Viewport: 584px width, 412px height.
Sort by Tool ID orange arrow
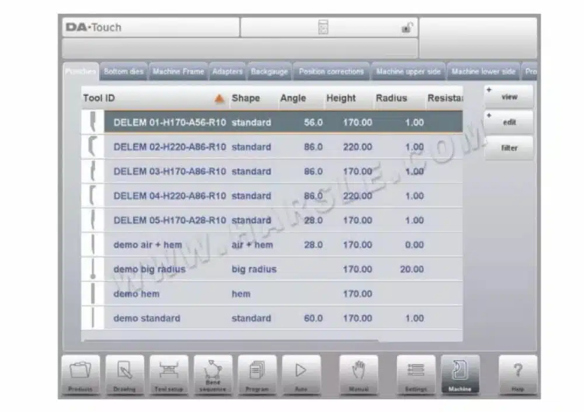220,99
